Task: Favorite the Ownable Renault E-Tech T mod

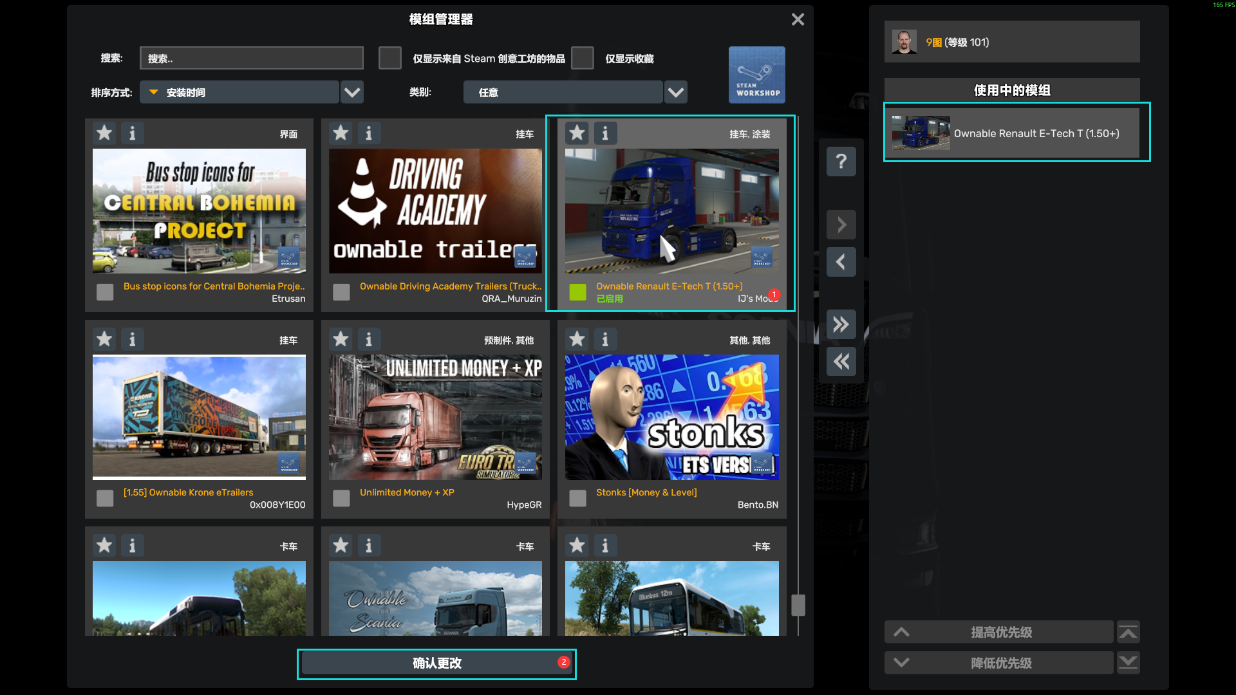Action: point(577,133)
